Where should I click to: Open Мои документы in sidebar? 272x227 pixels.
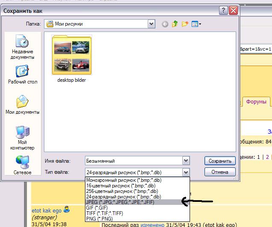point(22,105)
